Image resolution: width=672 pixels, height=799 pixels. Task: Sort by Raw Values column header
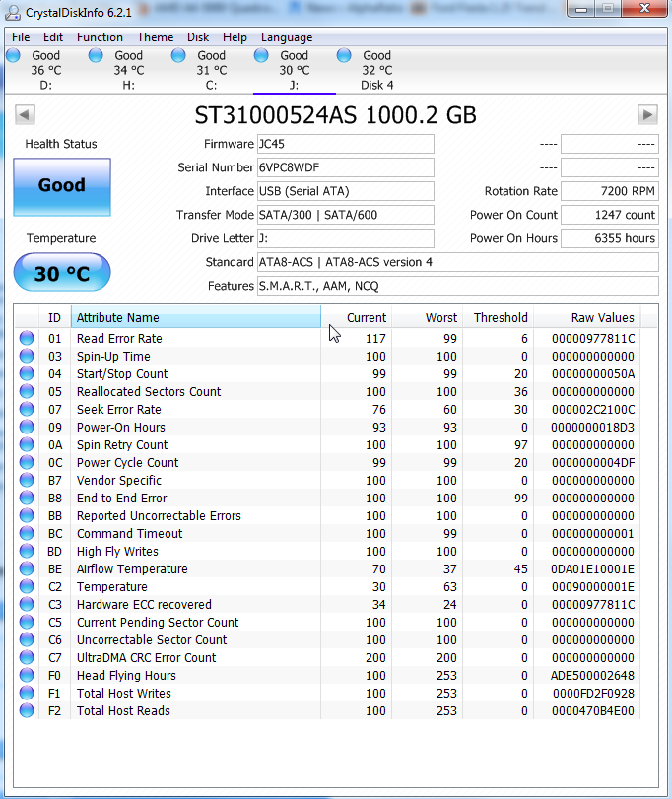587,317
